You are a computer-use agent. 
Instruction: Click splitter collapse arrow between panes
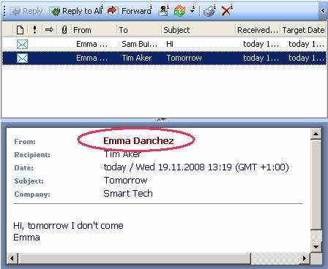161,119
